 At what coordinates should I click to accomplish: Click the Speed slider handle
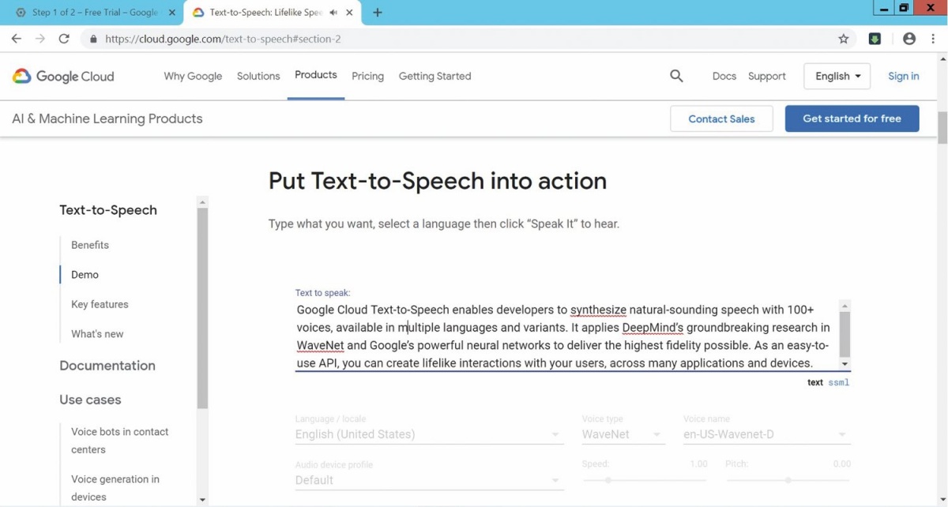click(x=608, y=480)
